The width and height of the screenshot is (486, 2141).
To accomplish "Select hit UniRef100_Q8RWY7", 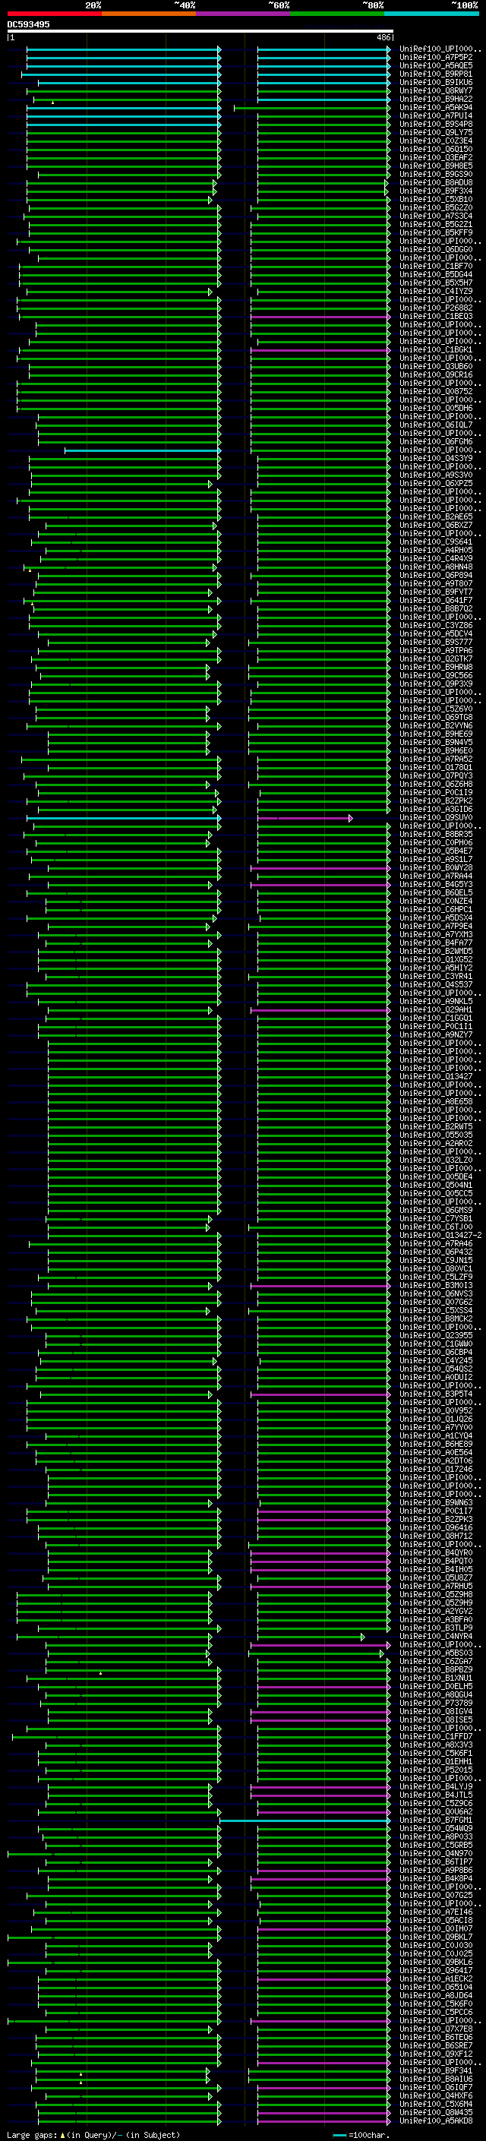I will coord(436,90).
